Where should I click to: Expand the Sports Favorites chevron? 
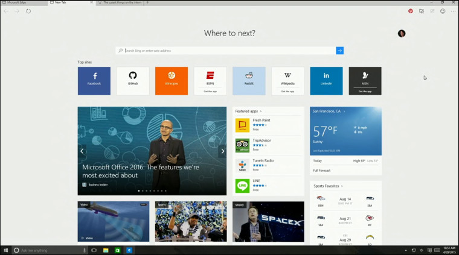(x=342, y=186)
